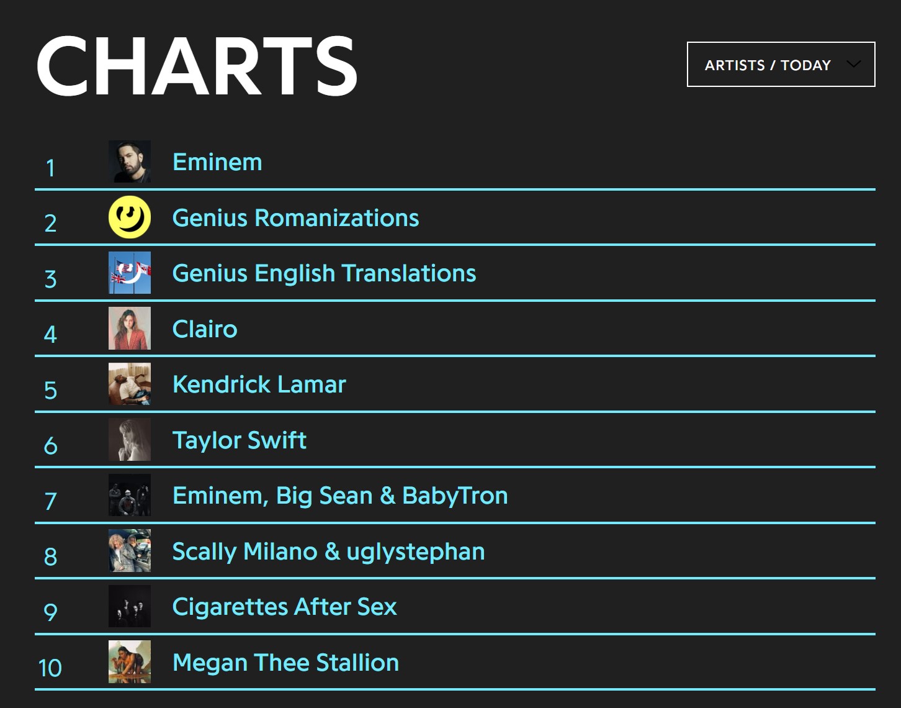Click the Cigarettes After Sex band photo
Viewport: 901px width, 708px height.
[x=130, y=606]
